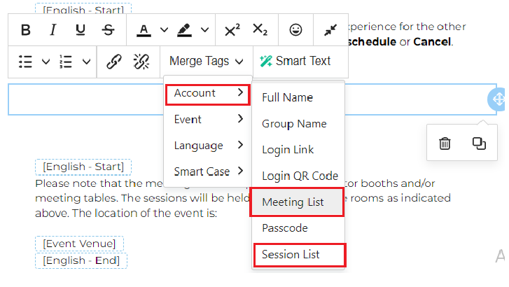Image resolution: width=509 pixels, height=287 pixels.
Task: Duplicate the selected block
Action: point(479,143)
